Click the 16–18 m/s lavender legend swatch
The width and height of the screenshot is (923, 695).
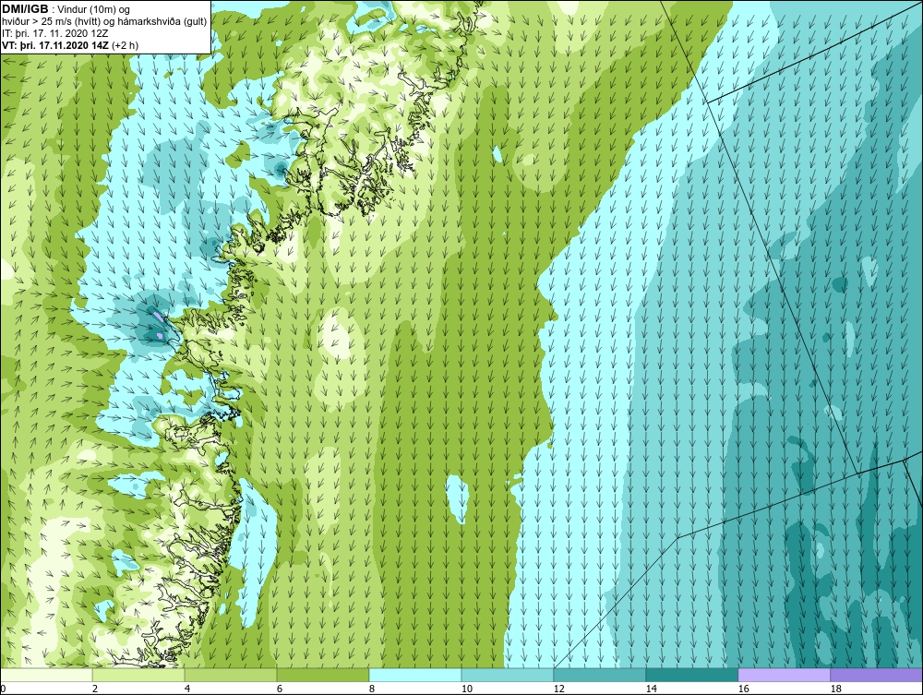pyautogui.click(x=784, y=675)
